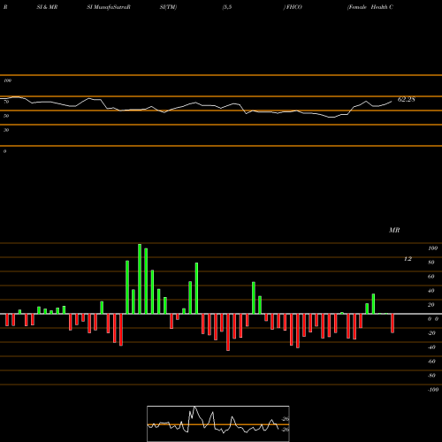This screenshot has width=442, height=442.
Task: Click the mini overview chart thumbnail
Action: [x=218, y=423]
